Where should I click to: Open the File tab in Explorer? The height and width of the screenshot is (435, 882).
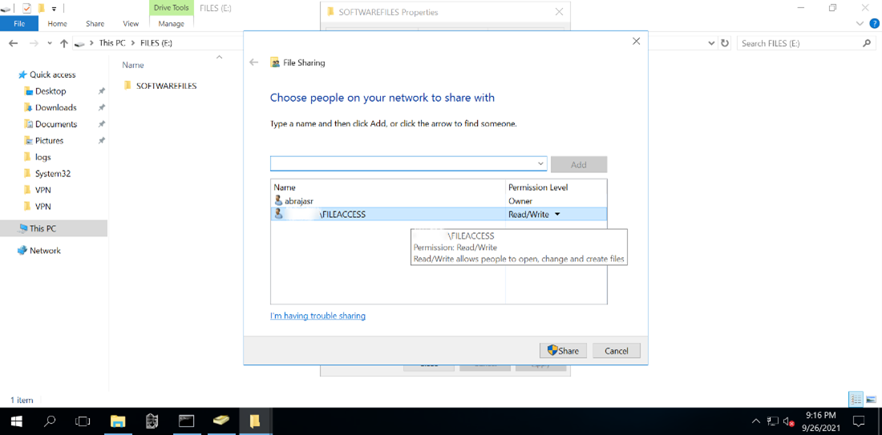[x=19, y=23]
